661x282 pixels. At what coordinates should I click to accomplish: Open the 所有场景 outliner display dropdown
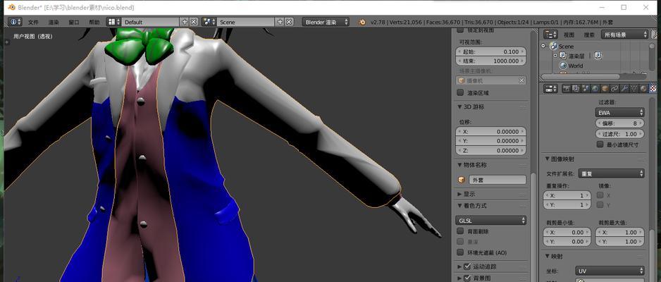tap(625, 35)
